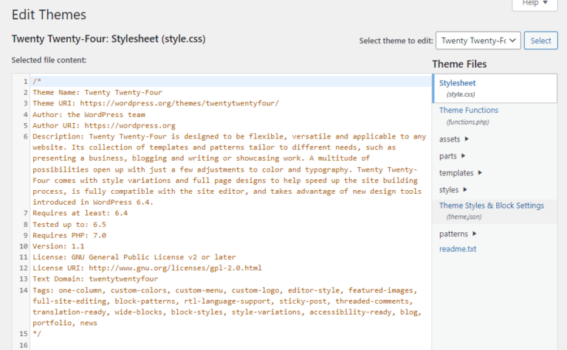
Task: Open the Help dropdown tab
Action: (535, 4)
